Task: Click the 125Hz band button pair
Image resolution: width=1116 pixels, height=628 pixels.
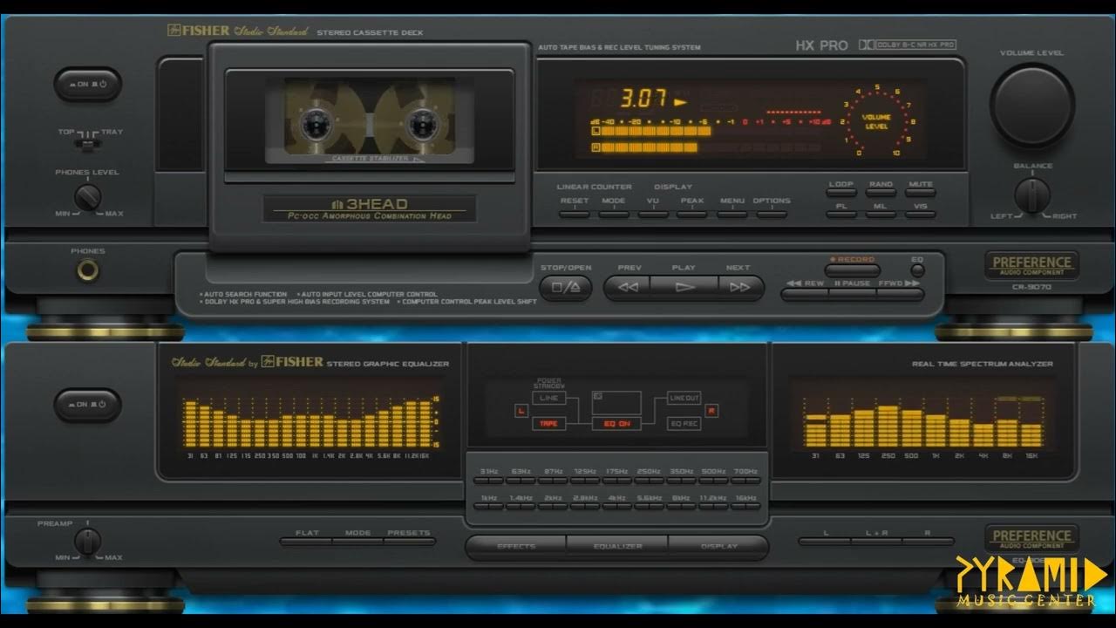Action: (585, 481)
